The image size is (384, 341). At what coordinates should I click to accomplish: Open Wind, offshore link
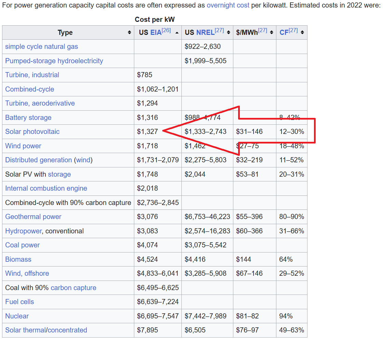pos(27,273)
